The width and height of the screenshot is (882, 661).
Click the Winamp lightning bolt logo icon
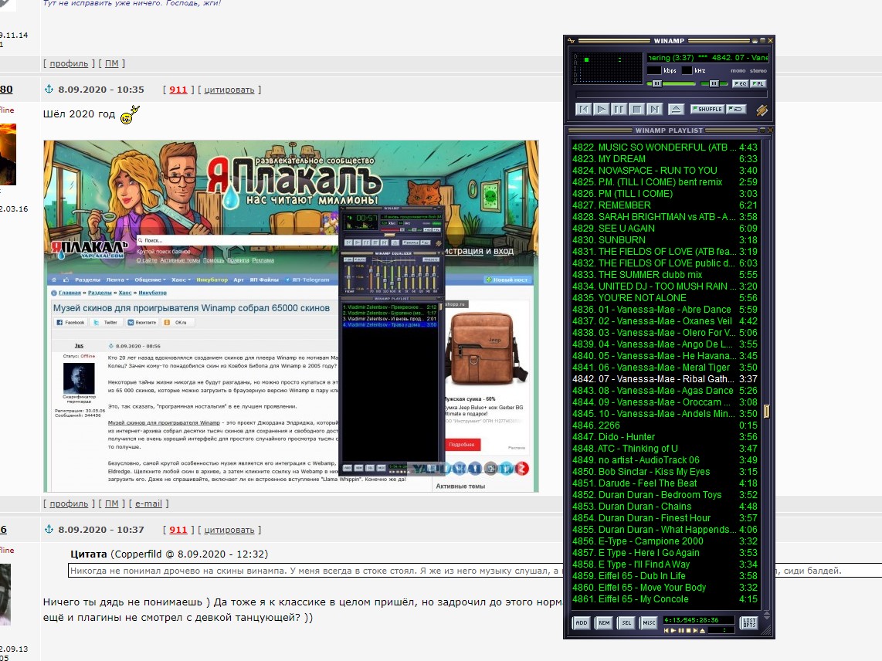pyautogui.click(x=762, y=110)
